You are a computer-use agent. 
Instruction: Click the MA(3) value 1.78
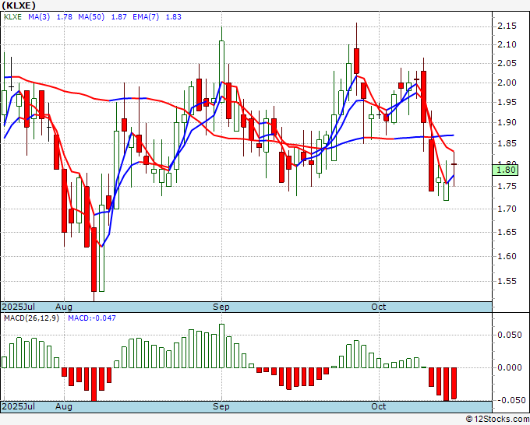pyautogui.click(x=64, y=17)
